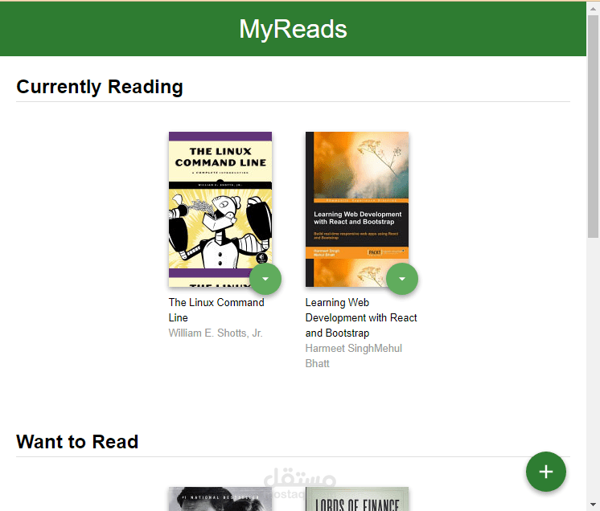Click the National Bestseller book cover
This screenshot has width=600, height=511.
pyautogui.click(x=220, y=499)
